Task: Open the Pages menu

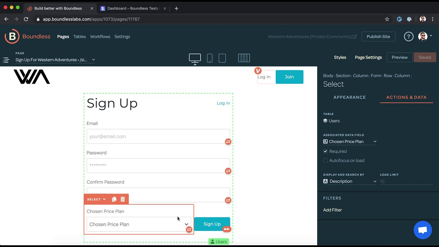Action: (63, 36)
